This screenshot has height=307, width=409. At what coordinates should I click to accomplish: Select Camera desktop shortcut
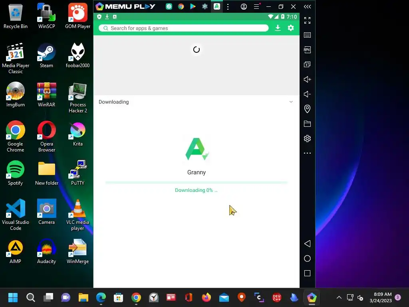pyautogui.click(x=46, y=212)
